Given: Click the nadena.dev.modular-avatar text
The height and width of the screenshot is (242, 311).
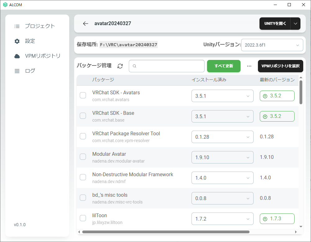Looking at the screenshot, I should pos(119,161).
